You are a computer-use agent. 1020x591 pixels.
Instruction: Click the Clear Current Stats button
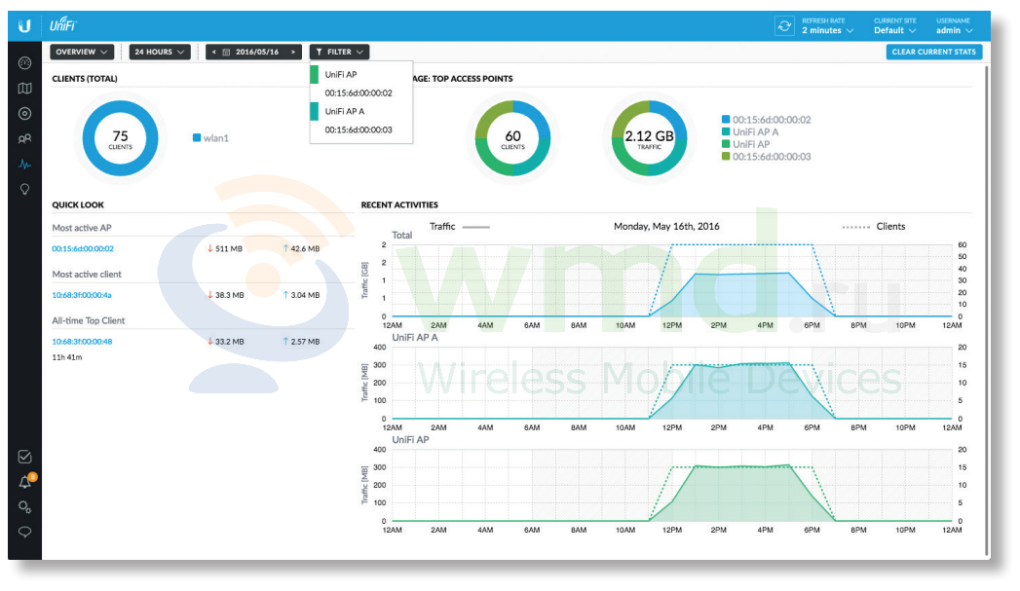(933, 52)
